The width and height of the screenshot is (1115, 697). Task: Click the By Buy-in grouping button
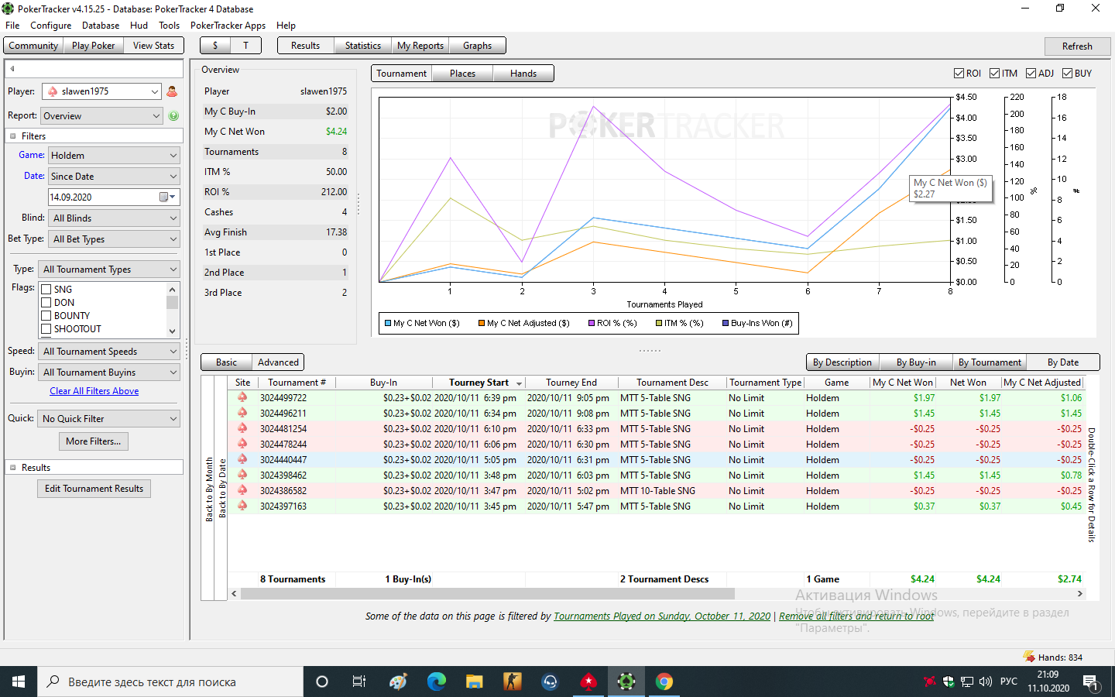pos(916,362)
